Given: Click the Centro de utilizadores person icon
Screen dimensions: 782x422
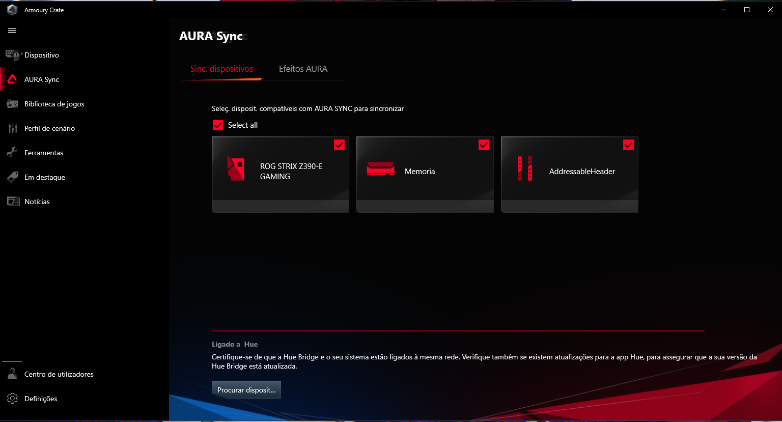Looking at the screenshot, I should [x=12, y=374].
